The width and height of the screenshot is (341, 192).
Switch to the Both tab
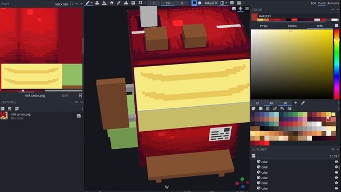pos(320,26)
